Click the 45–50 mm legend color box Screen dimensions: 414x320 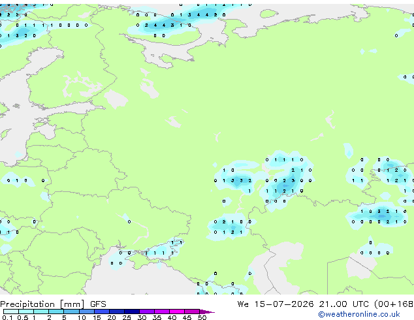pos(192,312)
